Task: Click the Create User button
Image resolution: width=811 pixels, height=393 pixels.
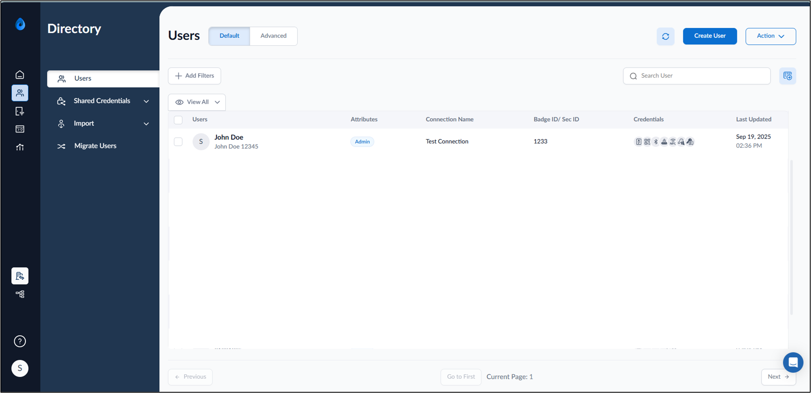Action: click(x=710, y=36)
